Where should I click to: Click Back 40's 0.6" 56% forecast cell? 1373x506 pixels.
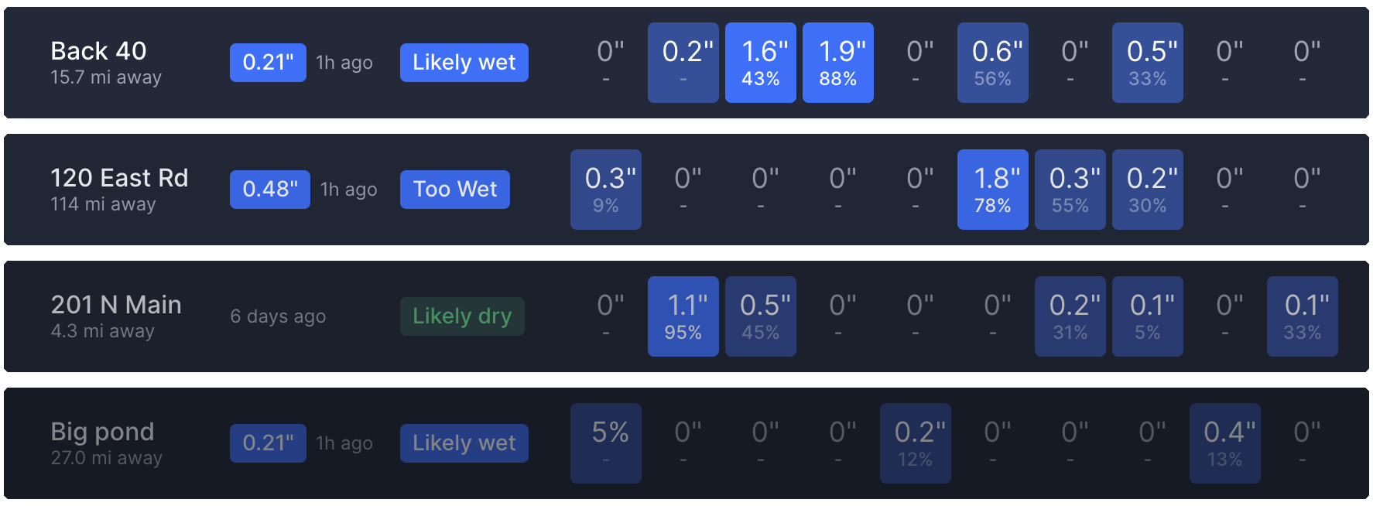click(992, 63)
